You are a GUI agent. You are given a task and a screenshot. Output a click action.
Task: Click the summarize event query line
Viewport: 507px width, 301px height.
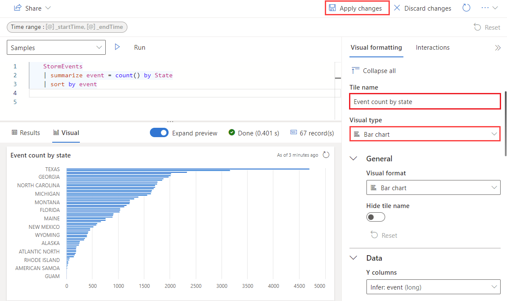coord(109,75)
